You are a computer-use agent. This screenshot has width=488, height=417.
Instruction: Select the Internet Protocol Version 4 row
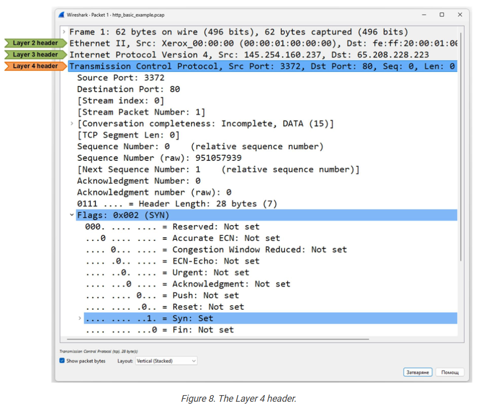pos(249,54)
